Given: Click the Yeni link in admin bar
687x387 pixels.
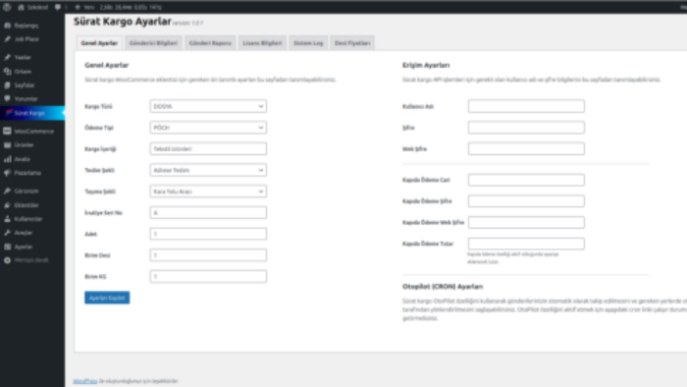Looking at the screenshot, I should tap(89, 7).
